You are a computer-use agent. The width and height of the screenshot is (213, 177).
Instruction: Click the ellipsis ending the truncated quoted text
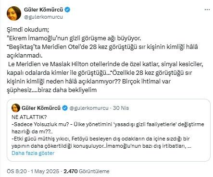(x=189, y=146)
